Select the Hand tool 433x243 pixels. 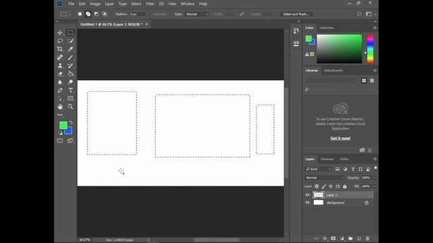tap(60, 107)
